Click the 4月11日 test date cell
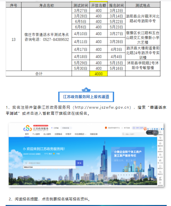 coord(80,42)
